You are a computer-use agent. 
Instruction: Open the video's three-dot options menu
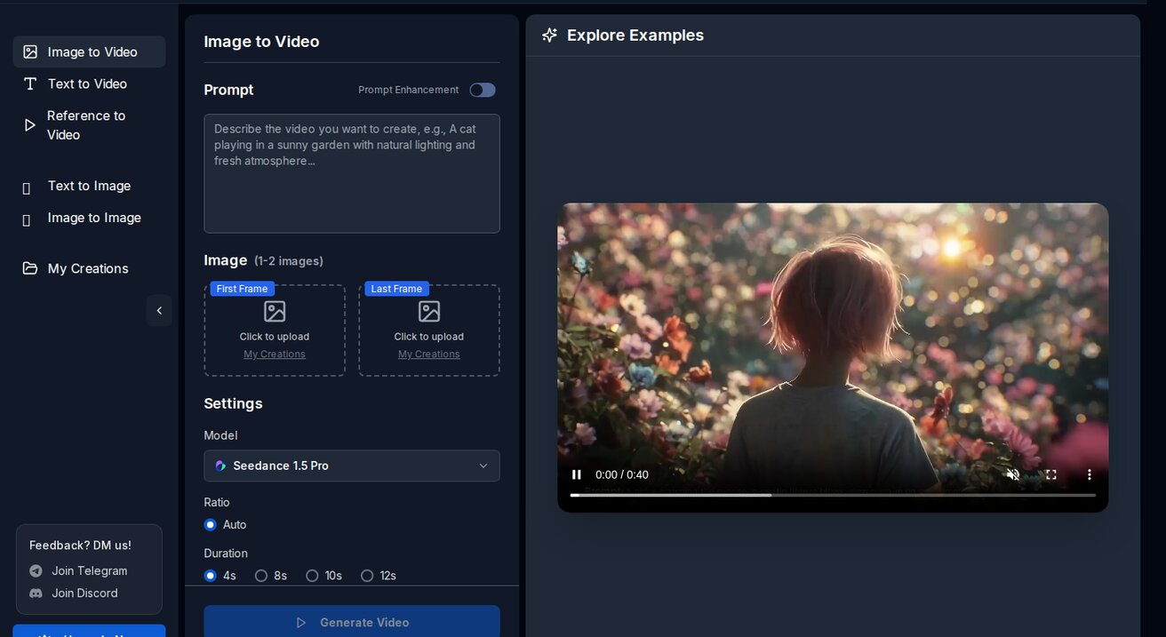pos(1089,474)
